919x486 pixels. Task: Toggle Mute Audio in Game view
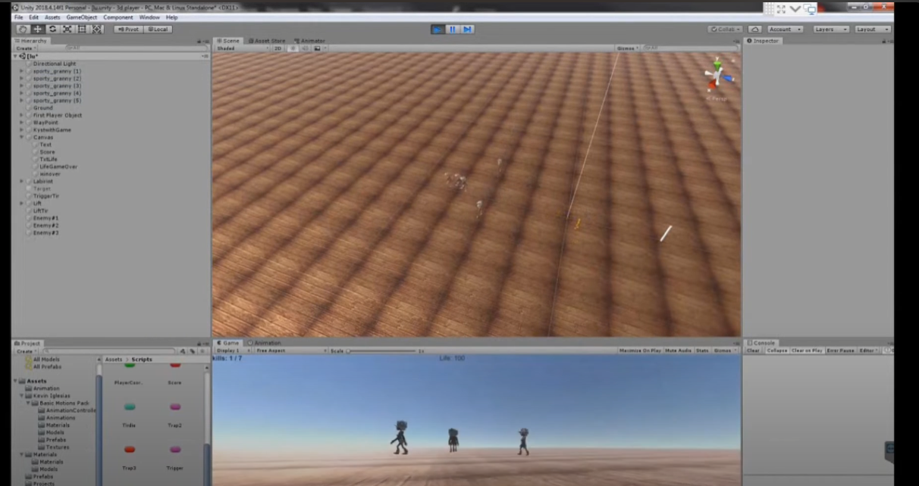pos(679,350)
